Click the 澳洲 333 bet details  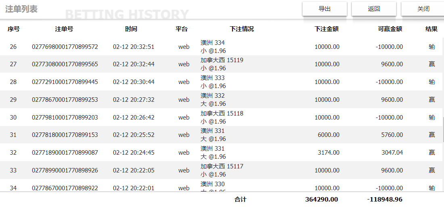pos(213,78)
